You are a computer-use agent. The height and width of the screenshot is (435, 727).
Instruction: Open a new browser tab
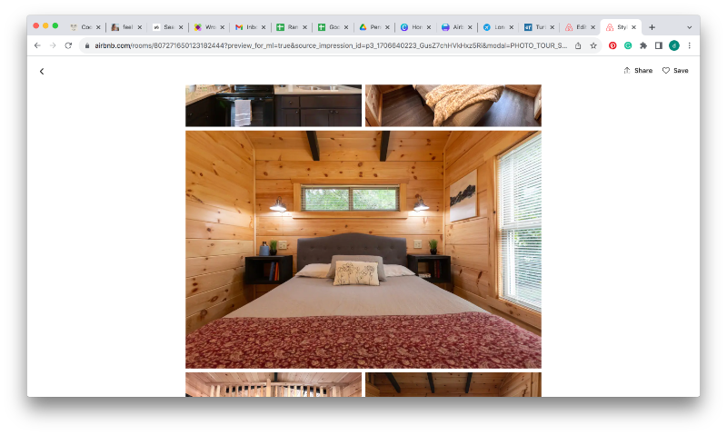click(x=652, y=27)
